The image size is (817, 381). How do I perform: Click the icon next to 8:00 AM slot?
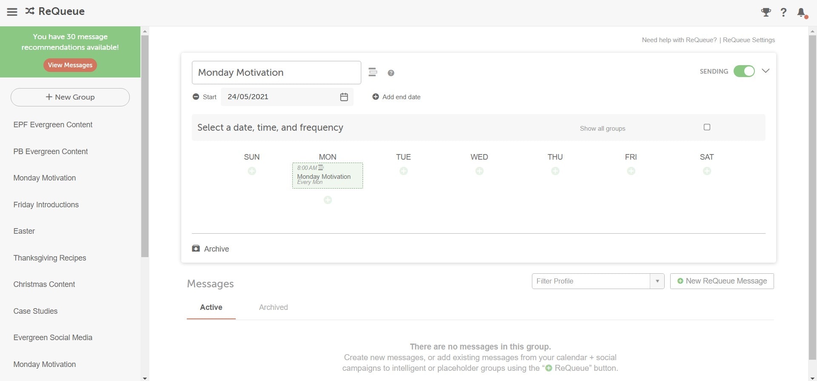[x=321, y=168]
